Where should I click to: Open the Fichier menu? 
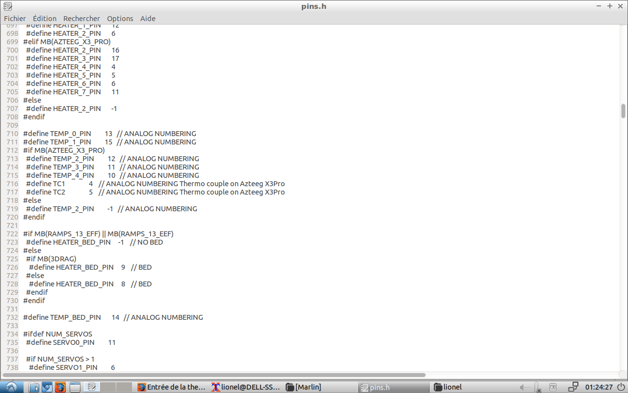[15, 19]
